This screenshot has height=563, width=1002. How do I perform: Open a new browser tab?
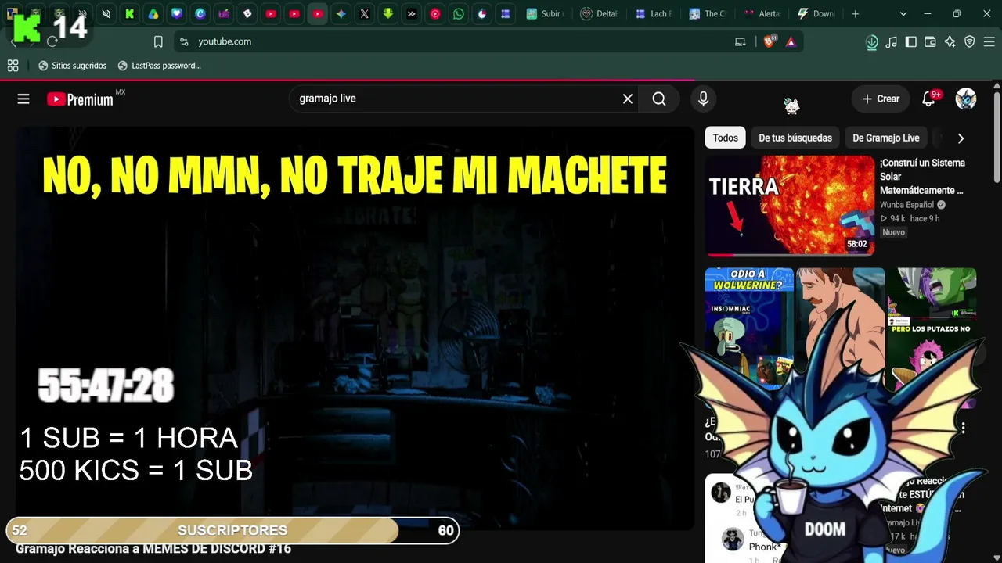(855, 13)
